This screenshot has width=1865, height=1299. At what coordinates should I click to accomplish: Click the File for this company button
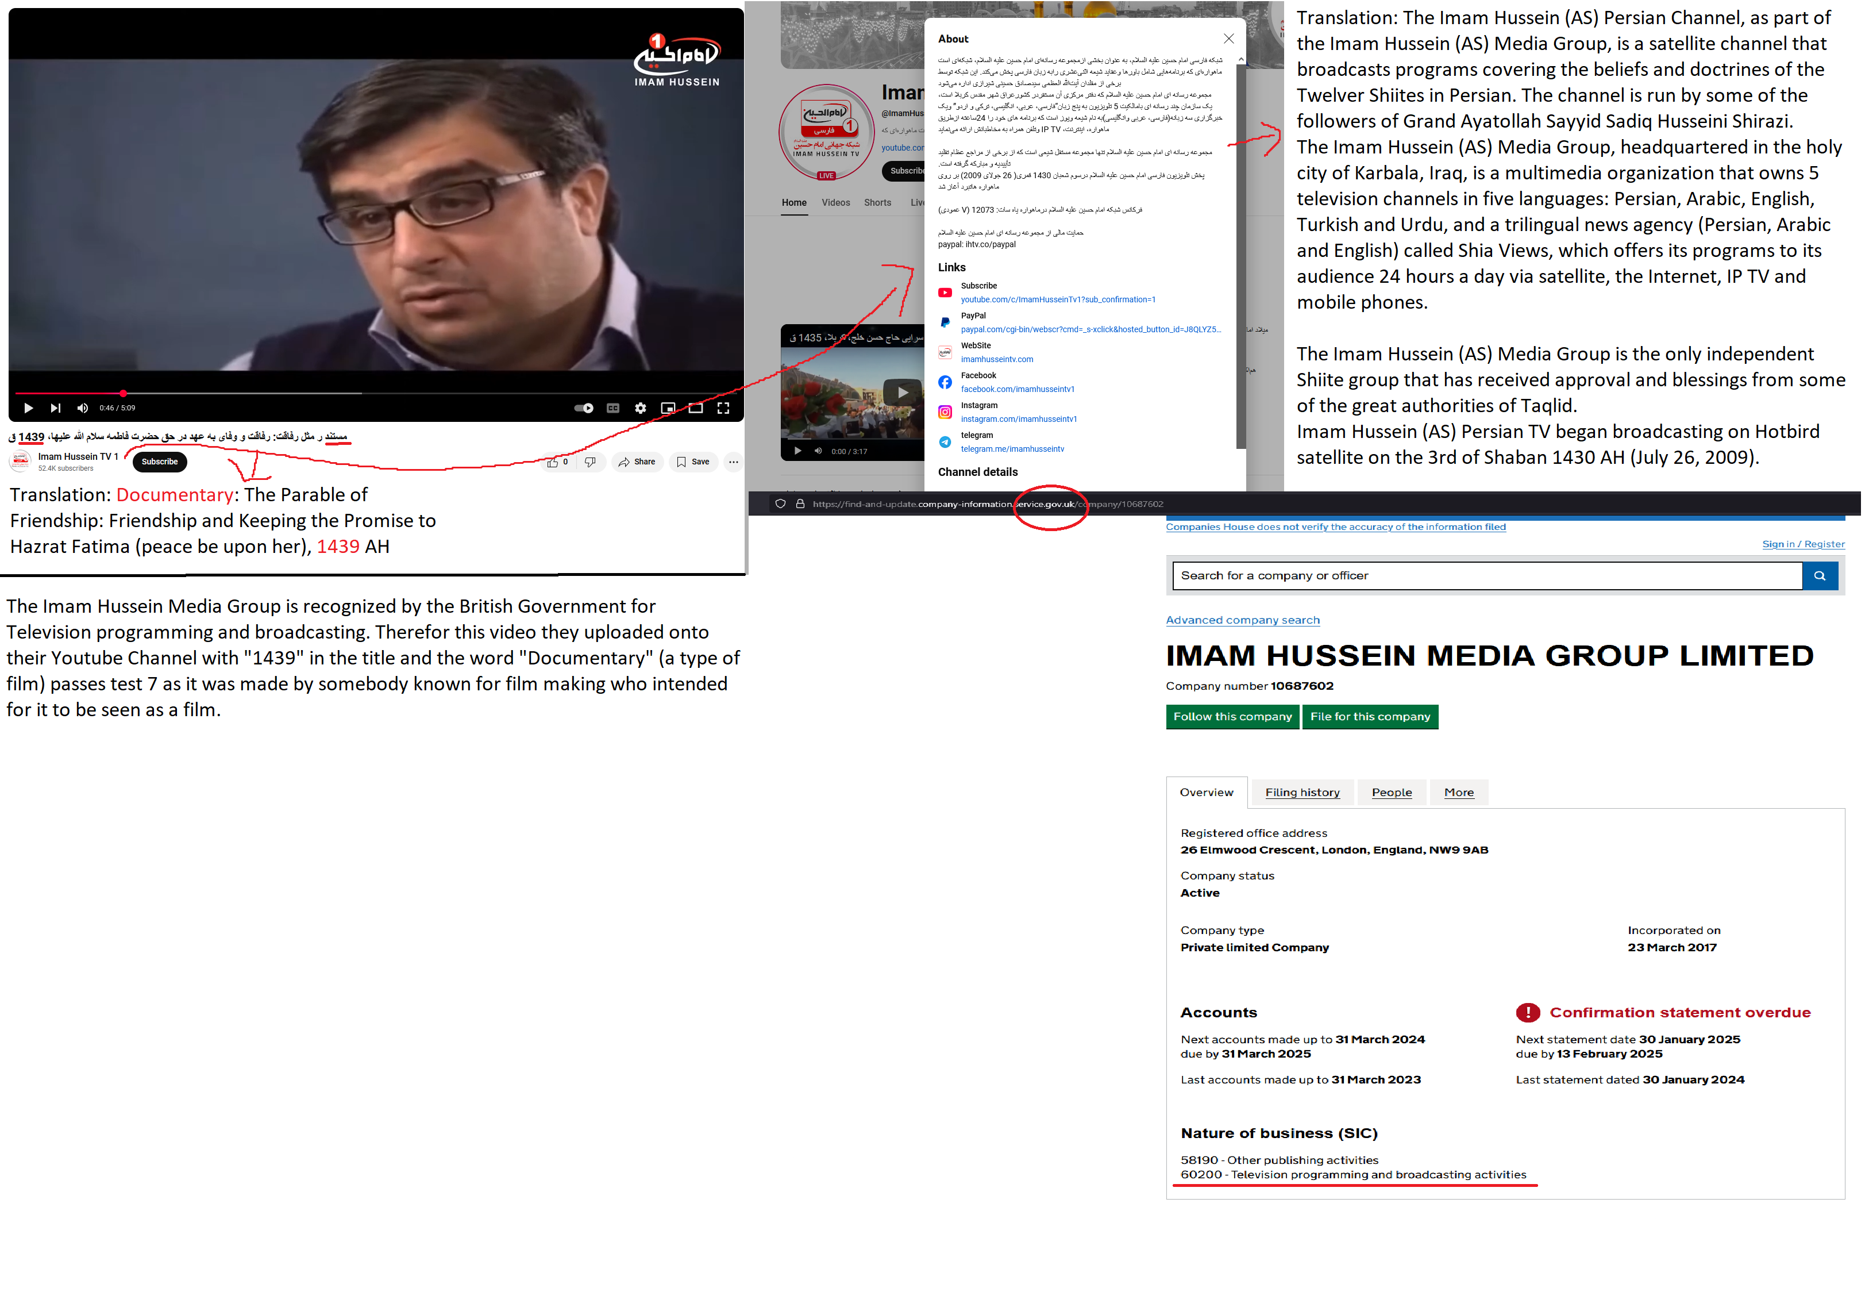coord(1370,717)
